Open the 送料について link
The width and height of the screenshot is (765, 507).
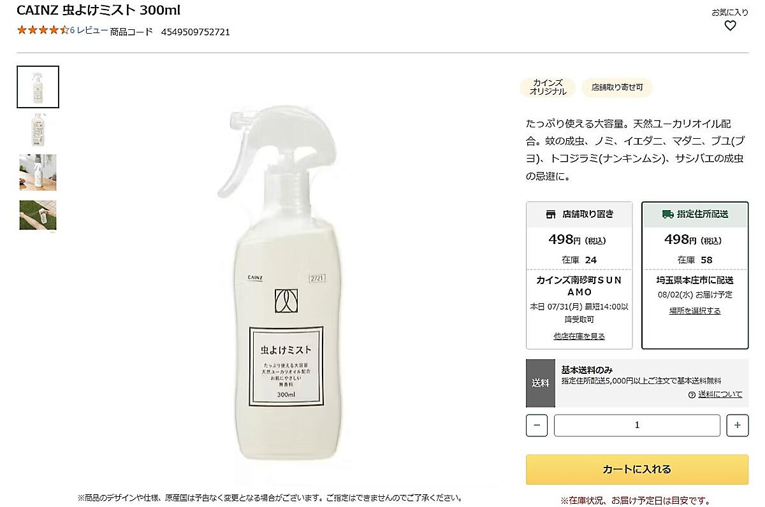720,394
